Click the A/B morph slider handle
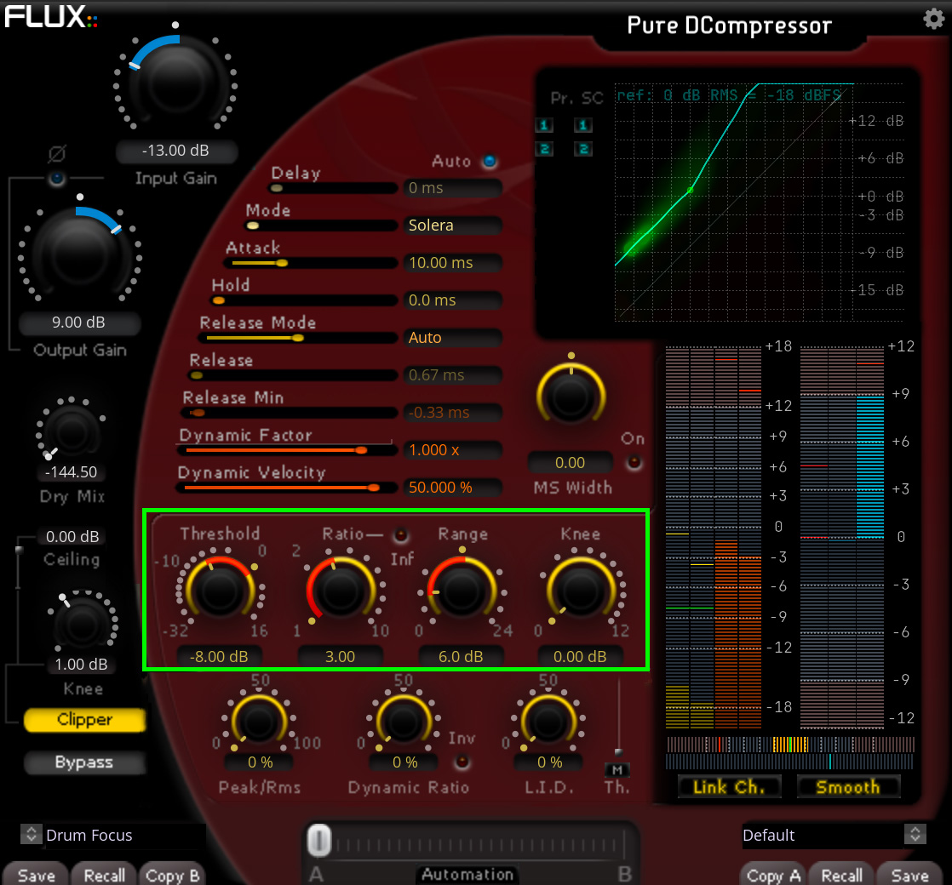952x885 pixels. (x=318, y=841)
